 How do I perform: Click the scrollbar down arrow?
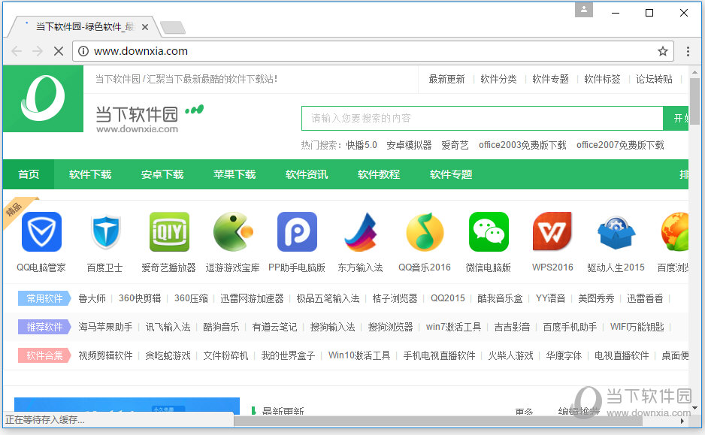694,408
